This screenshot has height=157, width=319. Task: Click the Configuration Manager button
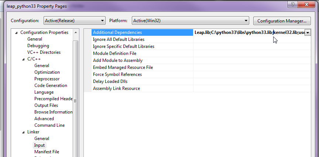[281, 21]
